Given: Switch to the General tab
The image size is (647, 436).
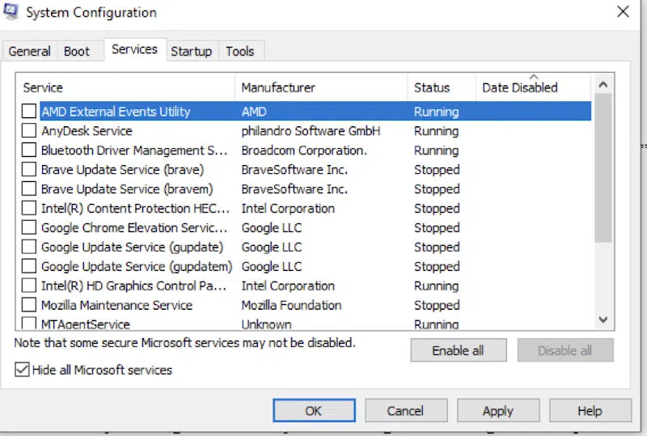Looking at the screenshot, I should pos(30,51).
